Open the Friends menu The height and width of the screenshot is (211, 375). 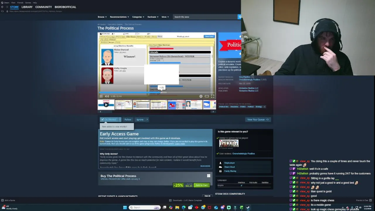point(20,3)
